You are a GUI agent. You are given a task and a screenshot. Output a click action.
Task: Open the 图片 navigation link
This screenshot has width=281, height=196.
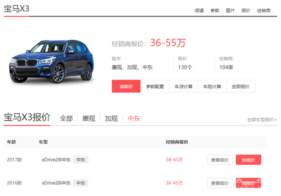pyautogui.click(x=230, y=11)
